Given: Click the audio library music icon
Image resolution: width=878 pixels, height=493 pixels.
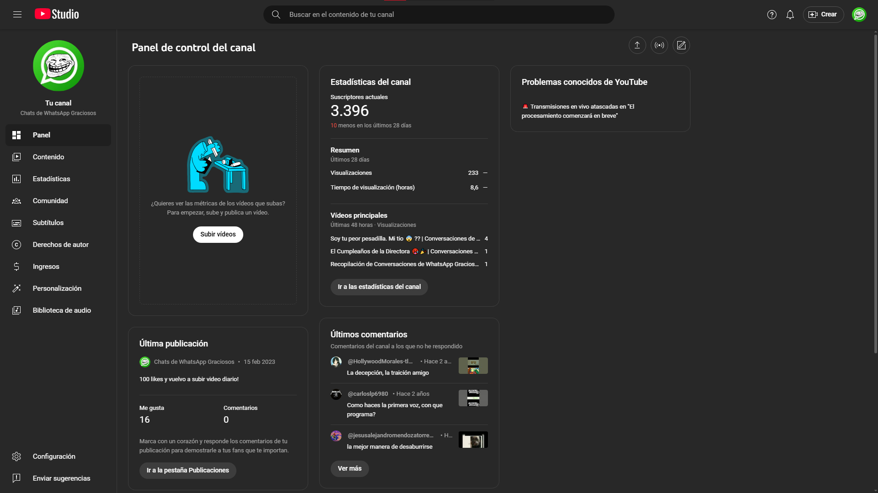Looking at the screenshot, I should tap(16, 310).
